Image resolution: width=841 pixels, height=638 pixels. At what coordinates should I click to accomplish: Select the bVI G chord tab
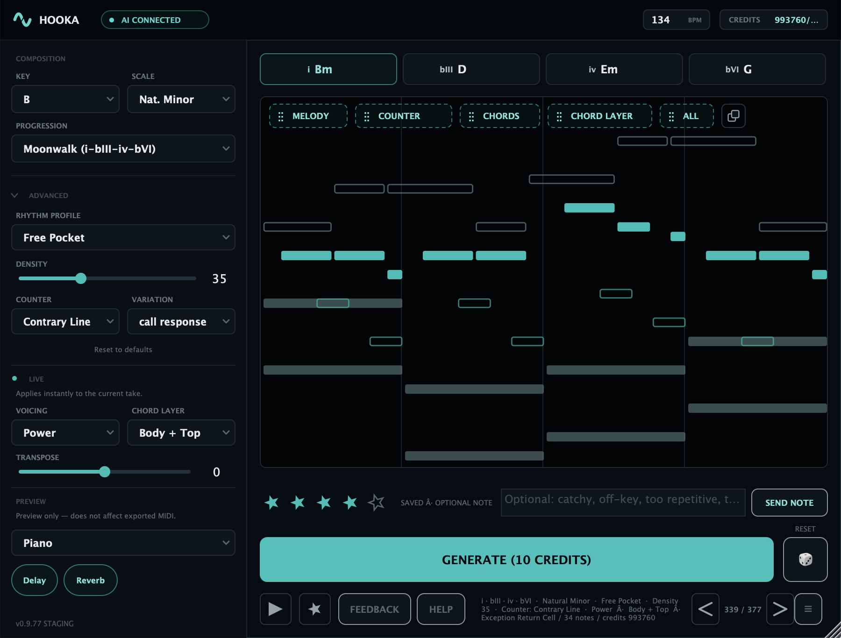[x=757, y=69]
